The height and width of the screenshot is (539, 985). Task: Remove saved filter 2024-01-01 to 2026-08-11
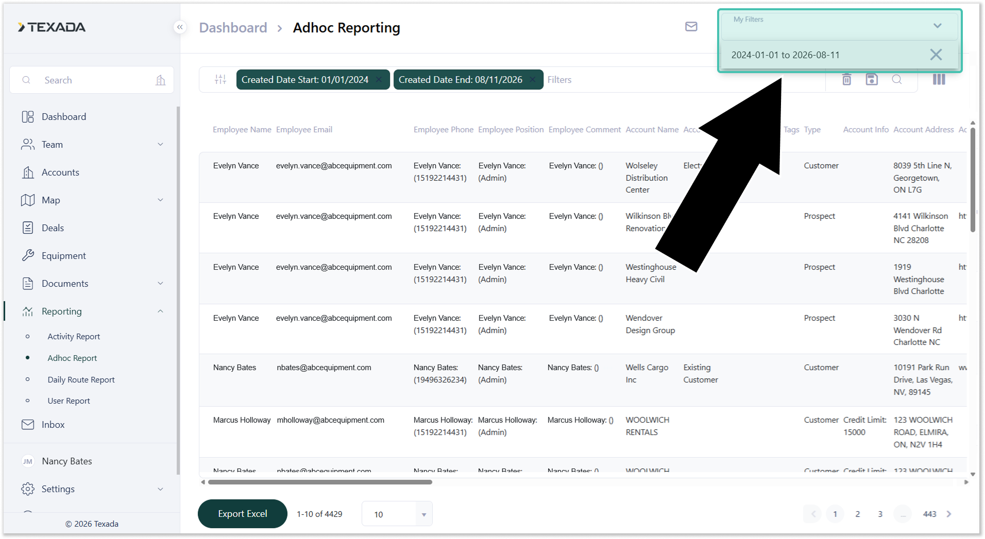[x=936, y=55]
